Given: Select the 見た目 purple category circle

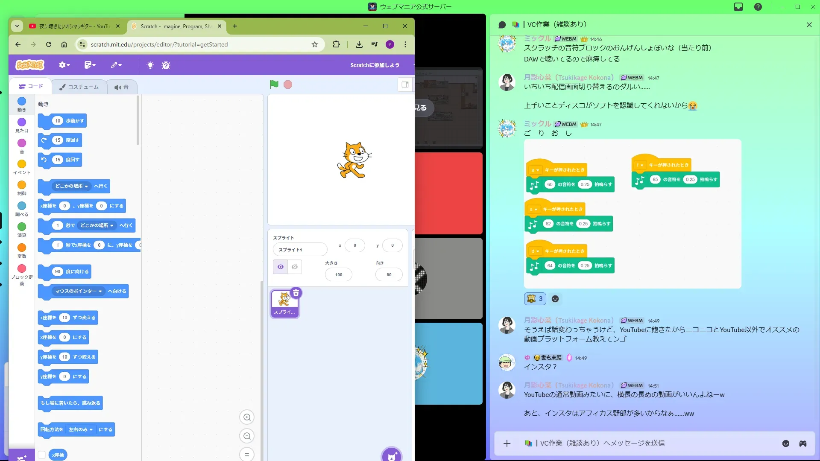Looking at the screenshot, I should coord(22,123).
